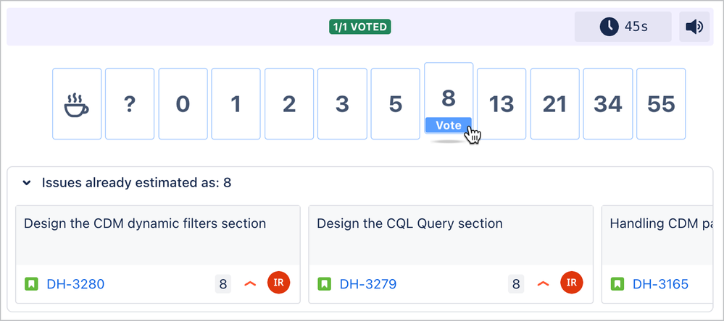Image resolution: width=724 pixels, height=321 pixels.
Task: Pick the 13 estimation card
Action: [x=502, y=103]
